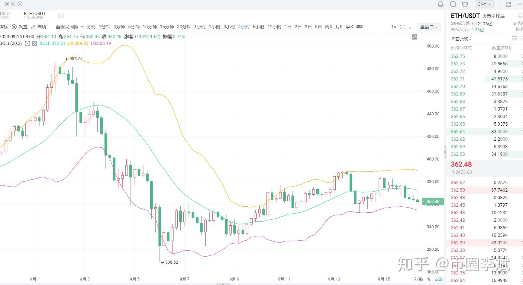
Task: Switch to the ETH/USDT tab
Action: pyautogui.click(x=34, y=13)
